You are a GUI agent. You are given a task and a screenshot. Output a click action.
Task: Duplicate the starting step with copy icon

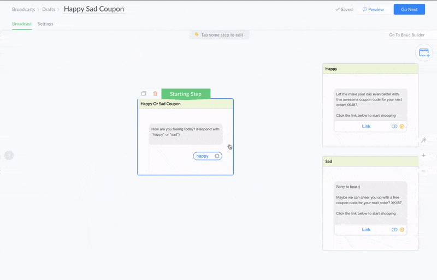144,94
